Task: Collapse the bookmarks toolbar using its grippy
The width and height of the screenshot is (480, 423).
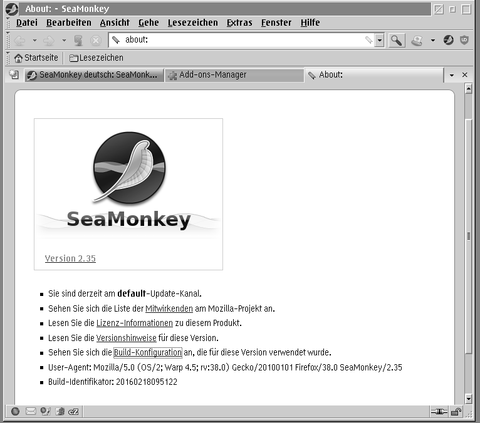Action: click(8, 58)
